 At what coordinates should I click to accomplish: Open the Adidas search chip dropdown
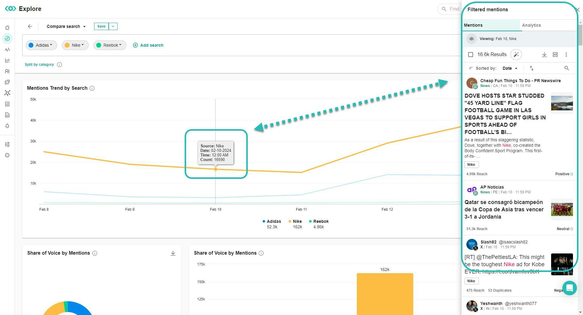pyautogui.click(x=41, y=45)
